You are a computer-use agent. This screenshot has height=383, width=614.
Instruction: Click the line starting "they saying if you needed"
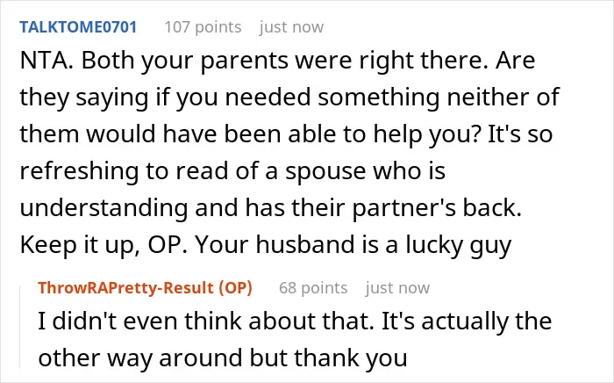(289, 98)
